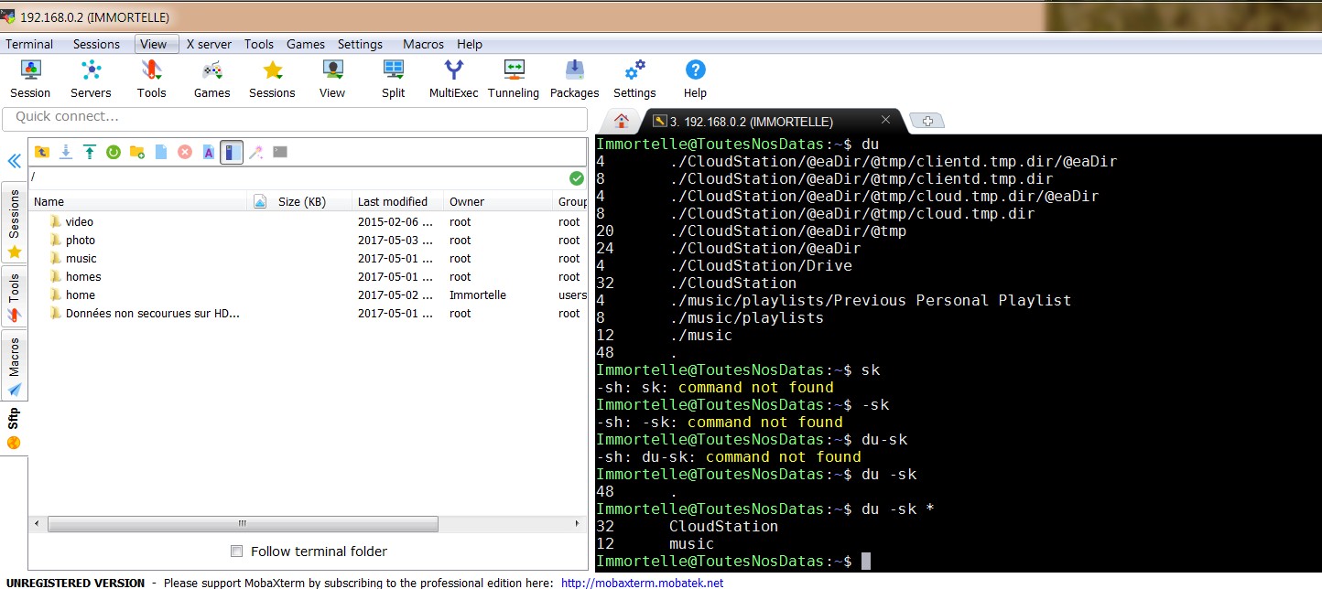The width and height of the screenshot is (1322, 589).
Task: Open new terminal tab with plus button
Action: point(927,121)
